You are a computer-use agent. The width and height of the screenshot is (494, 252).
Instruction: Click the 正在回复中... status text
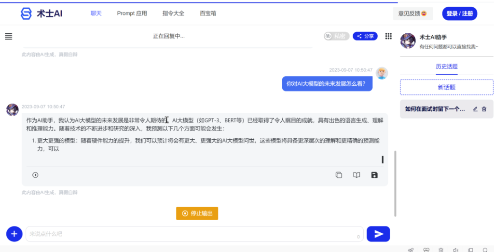coord(169,36)
